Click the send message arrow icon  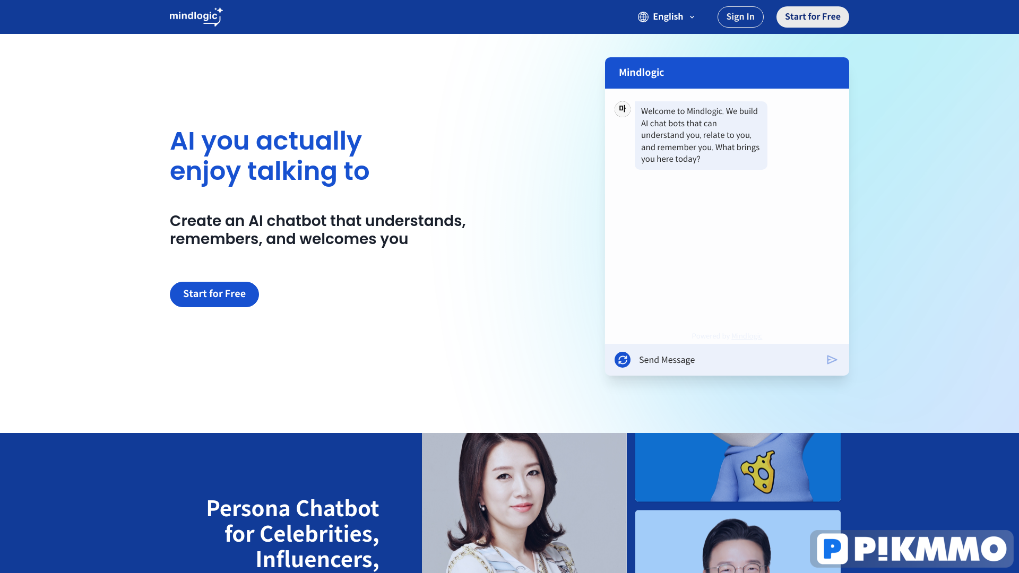tap(832, 360)
